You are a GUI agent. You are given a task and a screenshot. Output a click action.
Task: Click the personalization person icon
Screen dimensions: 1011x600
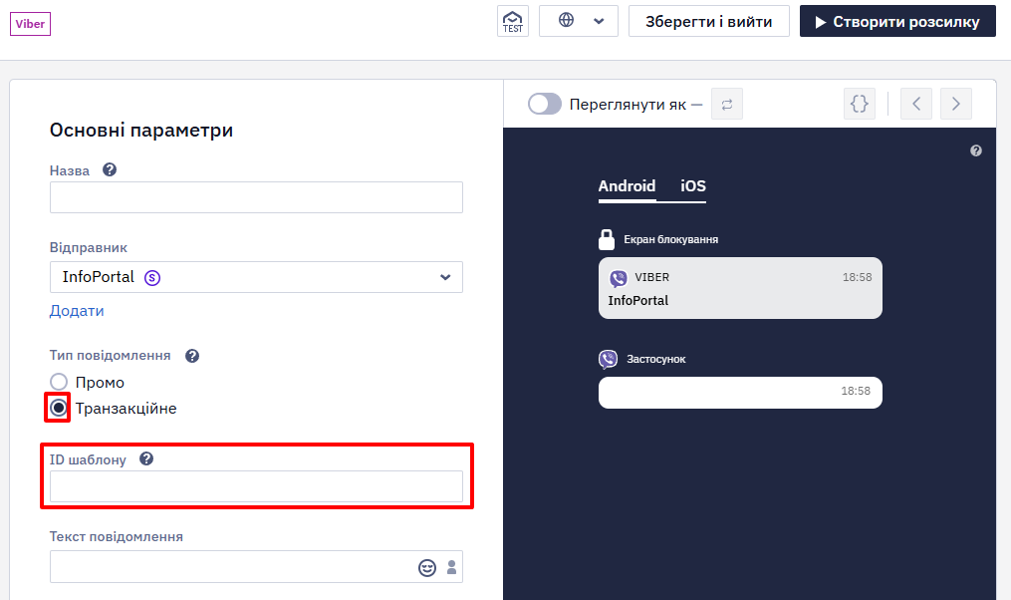451,567
